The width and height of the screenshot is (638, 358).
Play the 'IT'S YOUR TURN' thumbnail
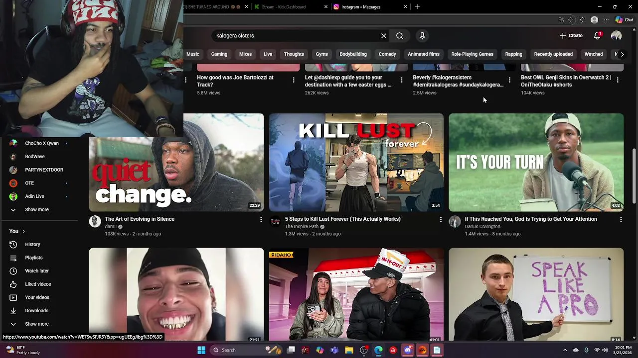pos(536,163)
